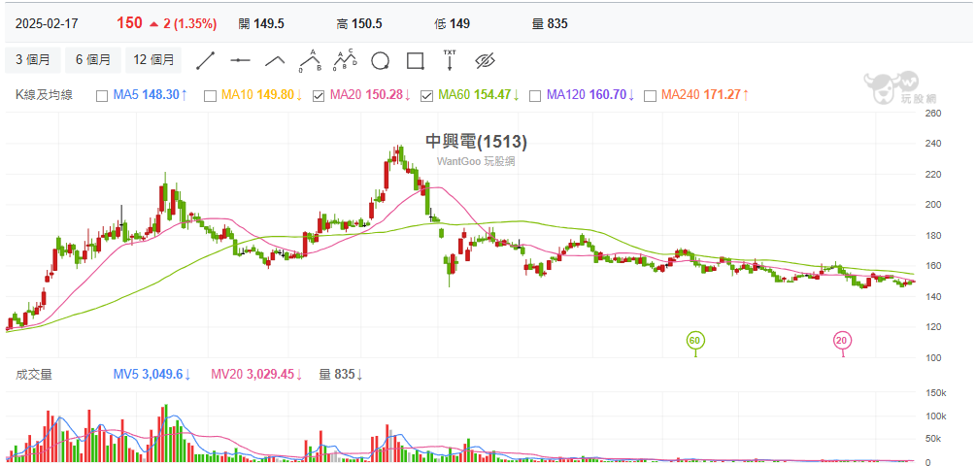
Task: Switch chart range to 3 個月
Action: click(33, 60)
